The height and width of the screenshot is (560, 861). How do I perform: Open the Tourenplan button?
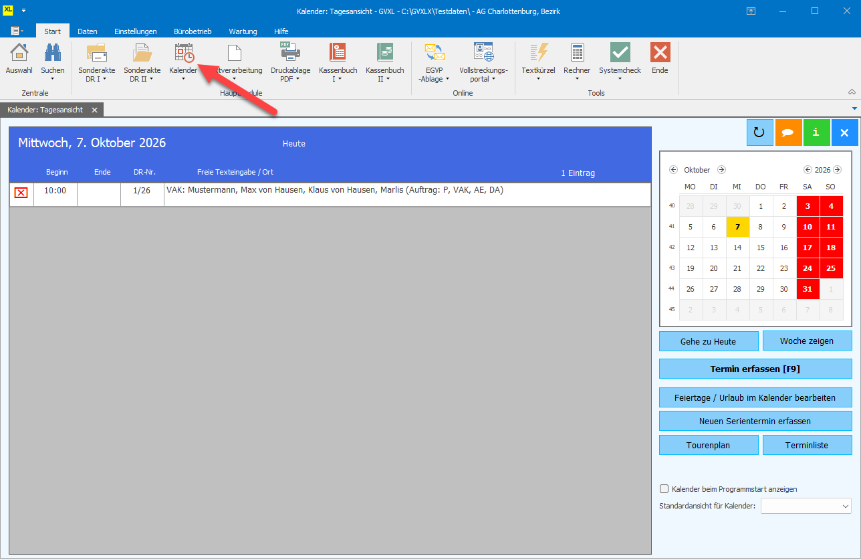tap(709, 445)
